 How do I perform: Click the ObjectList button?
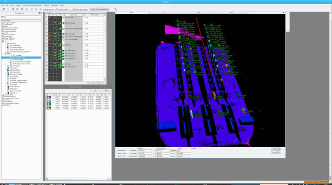click(x=276, y=149)
